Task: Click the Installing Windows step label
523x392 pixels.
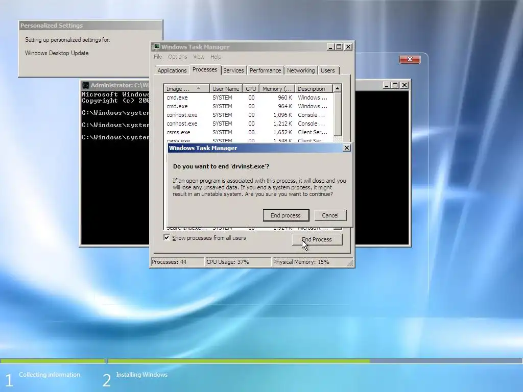Action: pyautogui.click(x=142, y=375)
